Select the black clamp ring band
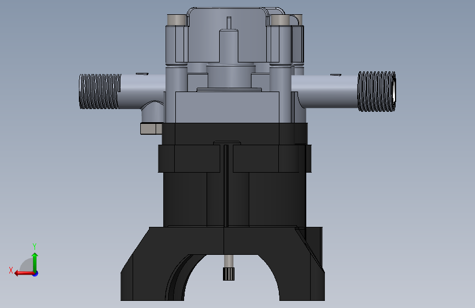This screenshot has width=475, height=308. (234, 158)
